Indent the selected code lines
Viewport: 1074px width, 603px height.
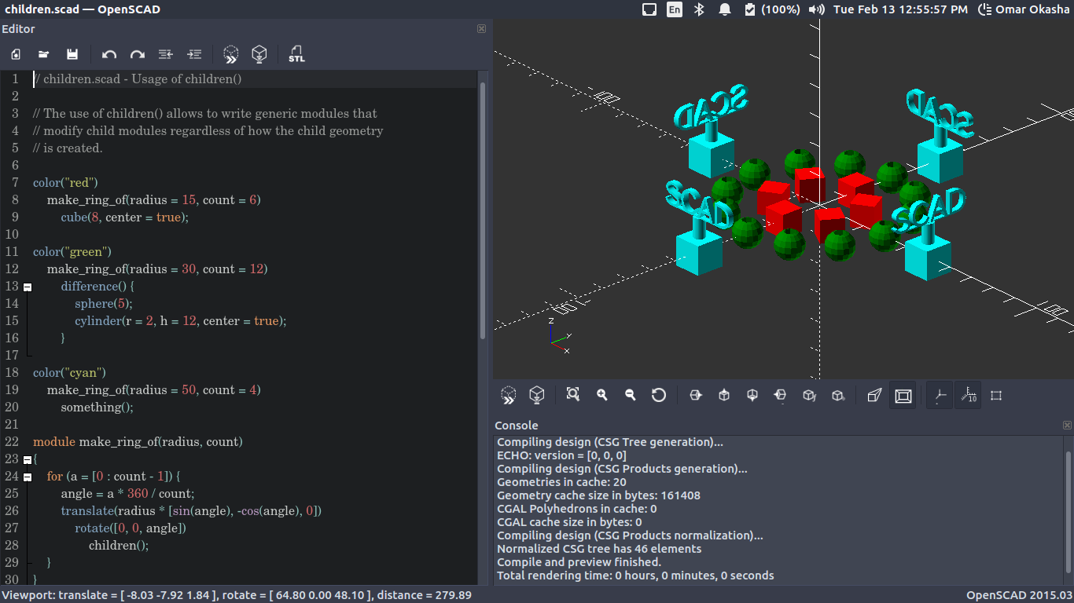pos(194,54)
